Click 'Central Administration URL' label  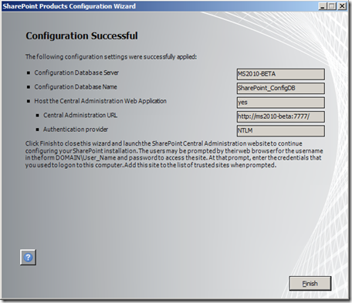click(80, 115)
